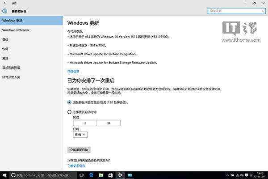
Task: Go back with the arrow button
Action: click(4, 3)
